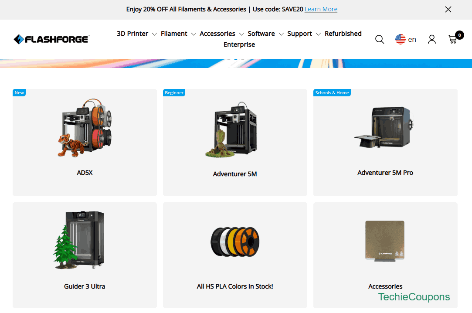
Task: Click the Learn More promo link
Action: click(x=321, y=9)
